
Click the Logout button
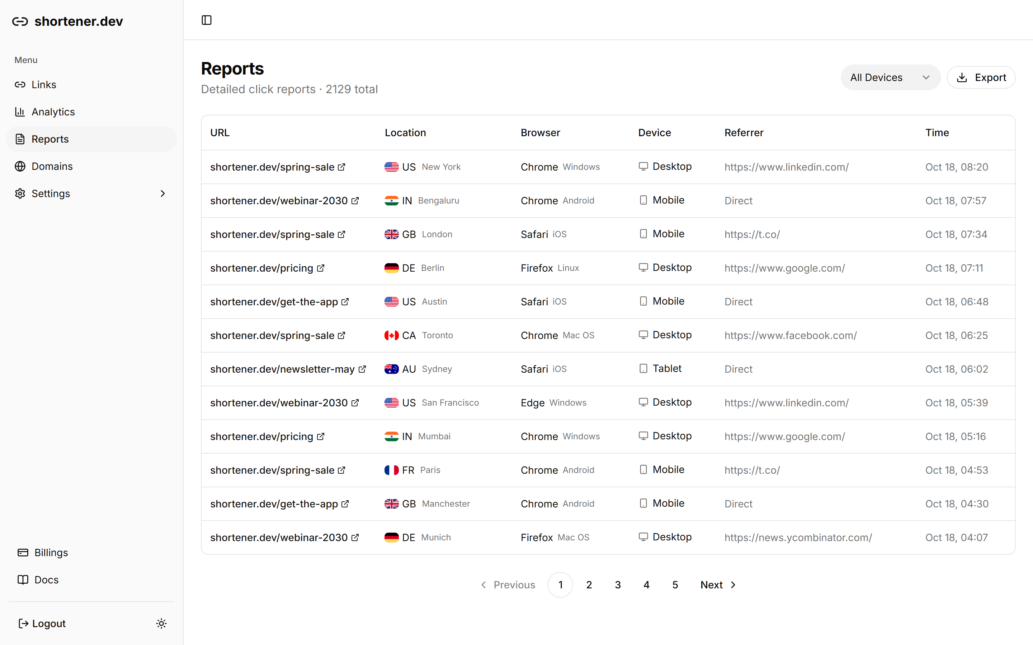pos(42,623)
